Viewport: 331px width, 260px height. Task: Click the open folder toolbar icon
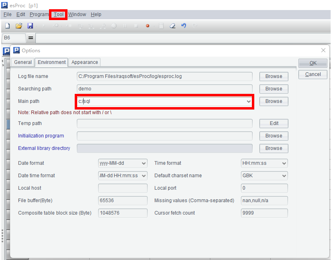point(18,26)
